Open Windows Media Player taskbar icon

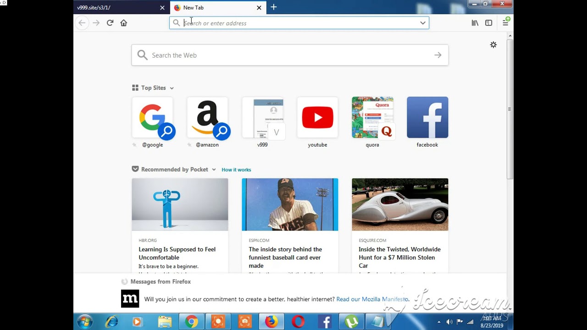[x=137, y=322]
